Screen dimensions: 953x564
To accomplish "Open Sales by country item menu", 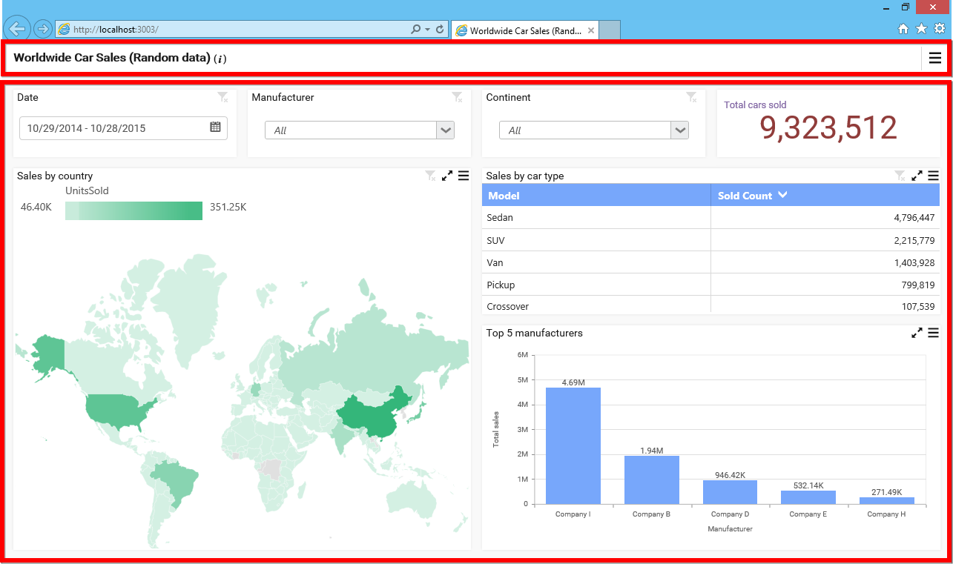I will click(464, 176).
